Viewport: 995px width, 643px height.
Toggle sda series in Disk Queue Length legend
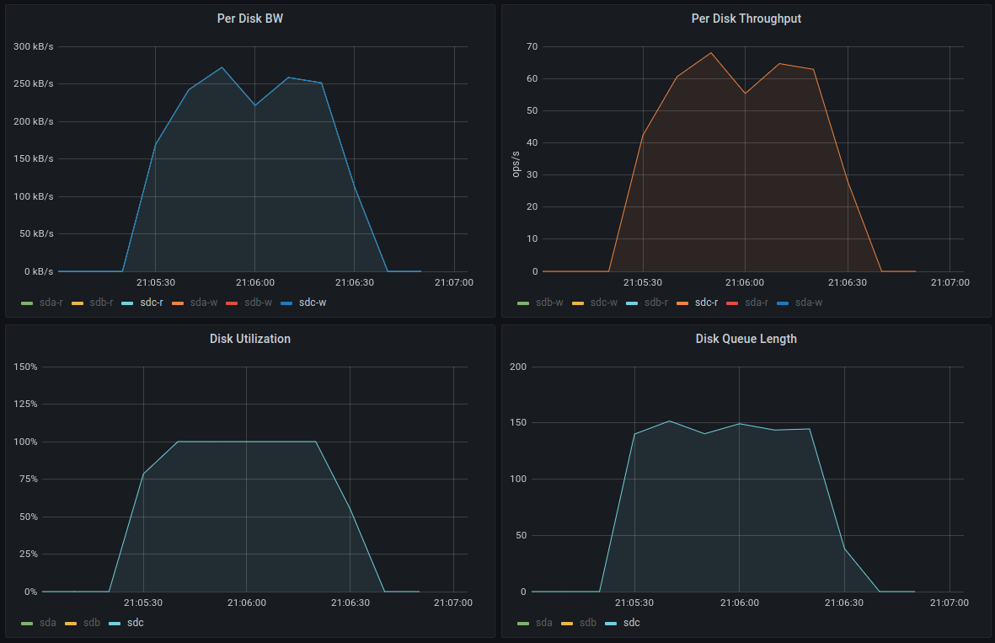point(544,623)
